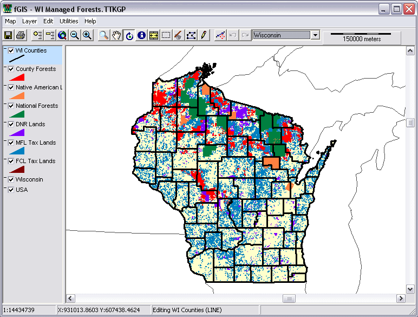Zoom to full extent globe icon
This screenshot has height=317, width=418.
(62, 35)
